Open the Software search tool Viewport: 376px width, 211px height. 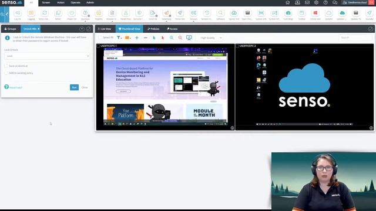point(220,14)
